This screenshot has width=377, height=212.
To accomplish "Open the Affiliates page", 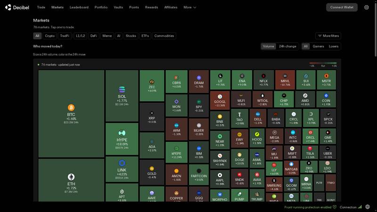I will [x=171, y=8].
